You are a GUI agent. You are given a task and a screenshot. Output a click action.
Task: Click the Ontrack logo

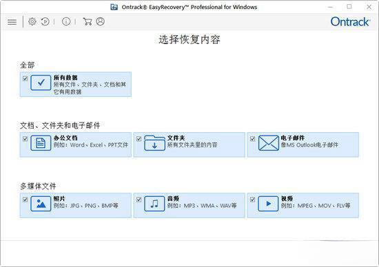(350, 22)
